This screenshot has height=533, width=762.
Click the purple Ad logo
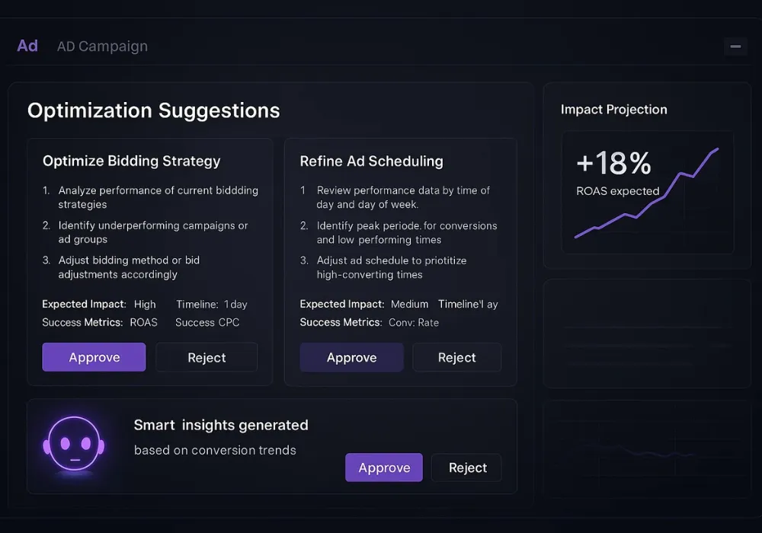27,46
